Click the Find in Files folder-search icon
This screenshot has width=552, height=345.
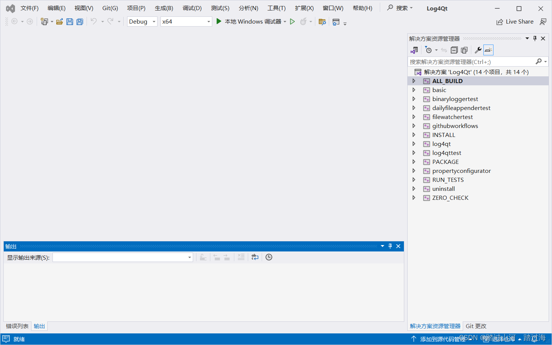pyautogui.click(x=322, y=22)
